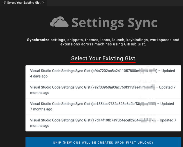Pick the gist starting with 17d14f19fb7a

click(x=103, y=123)
